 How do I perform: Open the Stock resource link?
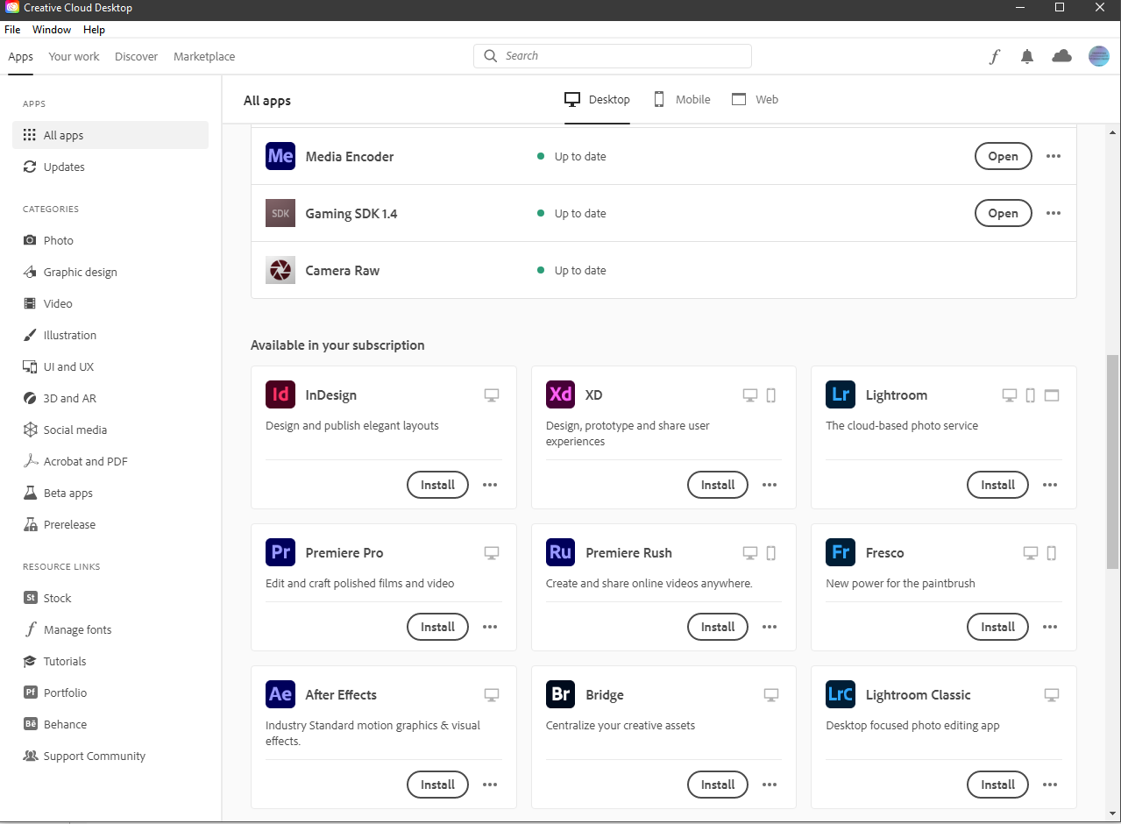tap(55, 598)
